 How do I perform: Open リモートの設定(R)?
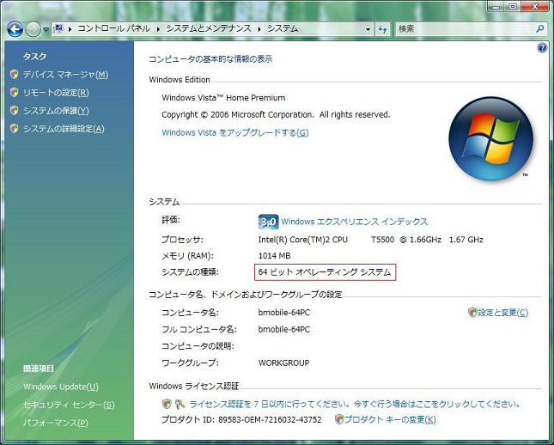click(56, 93)
